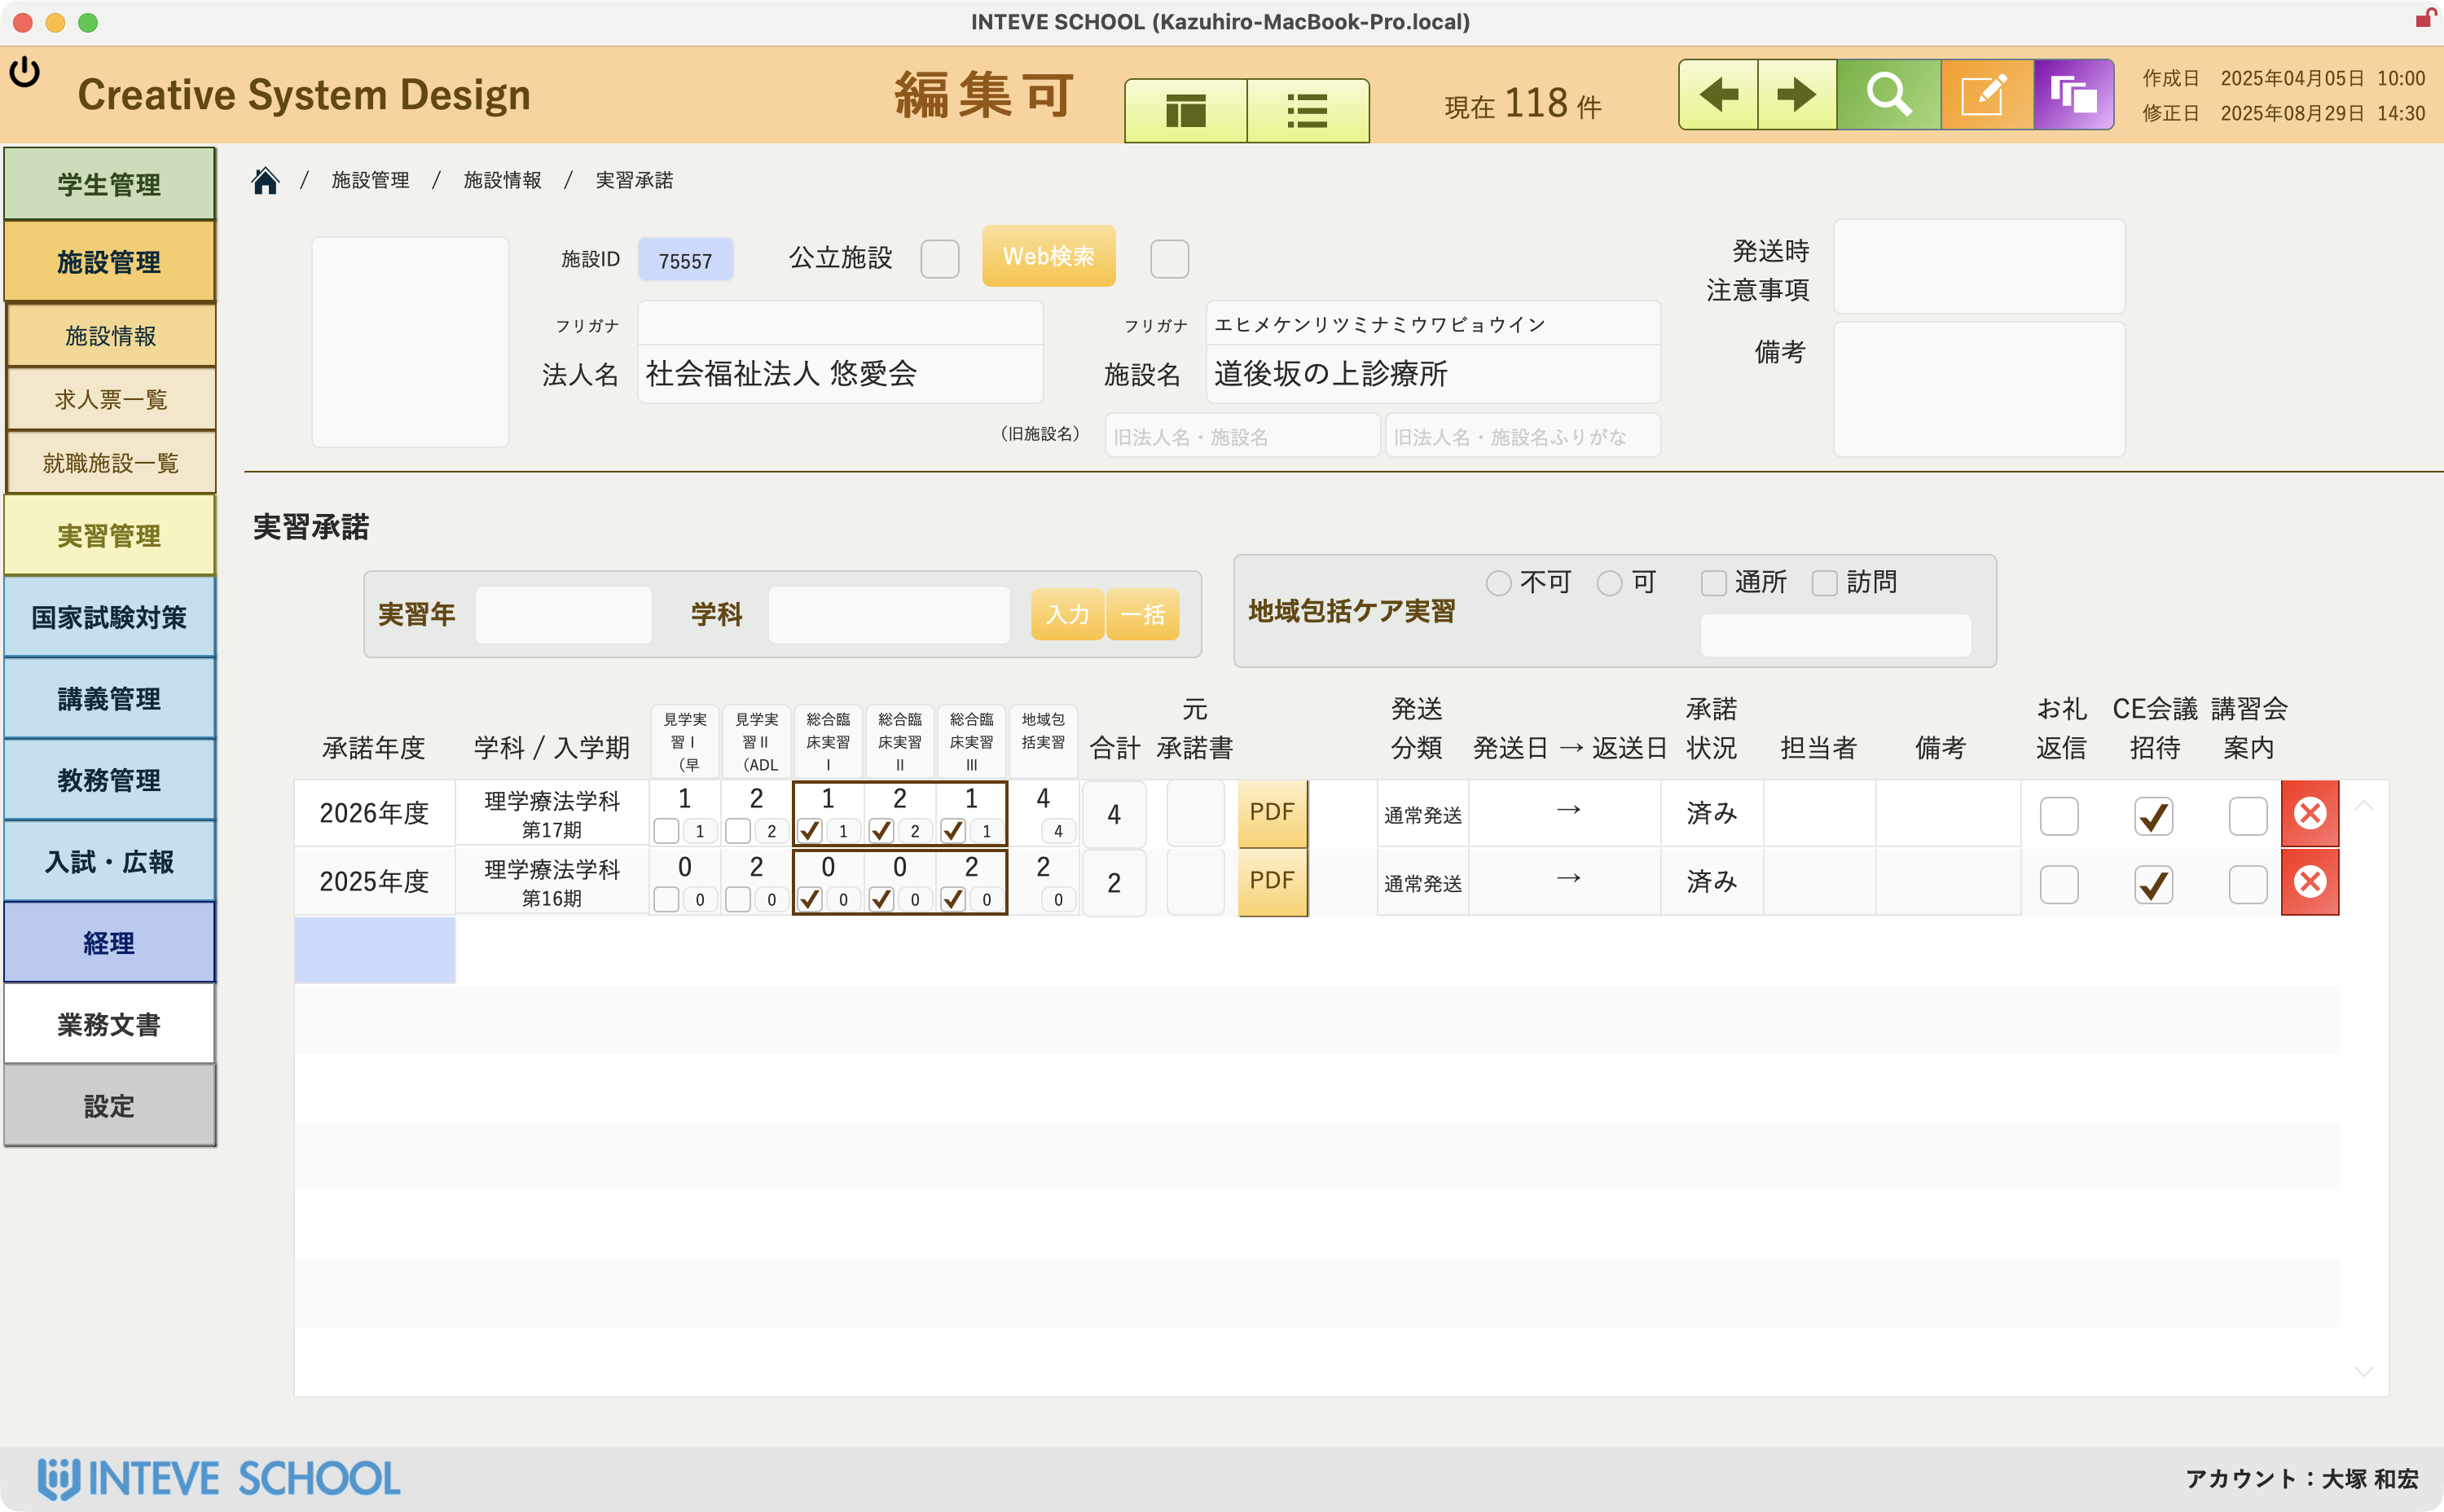Screen dimensions: 2444x1512
Task: Switch to form view layout icon
Action: tap(1185, 110)
